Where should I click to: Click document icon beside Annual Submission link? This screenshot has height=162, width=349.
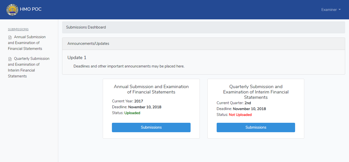10,37
